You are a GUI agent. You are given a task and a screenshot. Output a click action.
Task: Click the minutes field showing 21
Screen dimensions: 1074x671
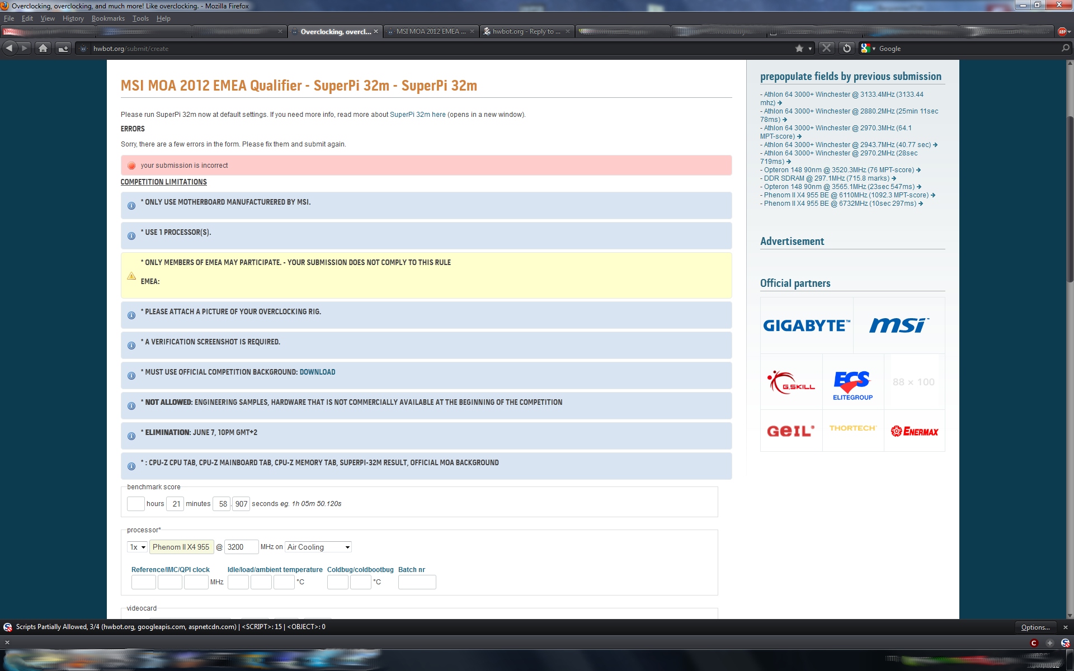point(175,504)
